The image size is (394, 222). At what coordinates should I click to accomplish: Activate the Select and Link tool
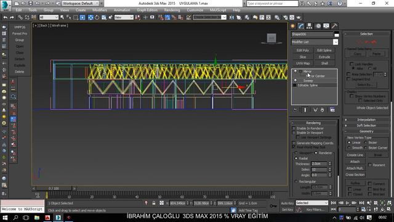pyautogui.click(x=20, y=17)
